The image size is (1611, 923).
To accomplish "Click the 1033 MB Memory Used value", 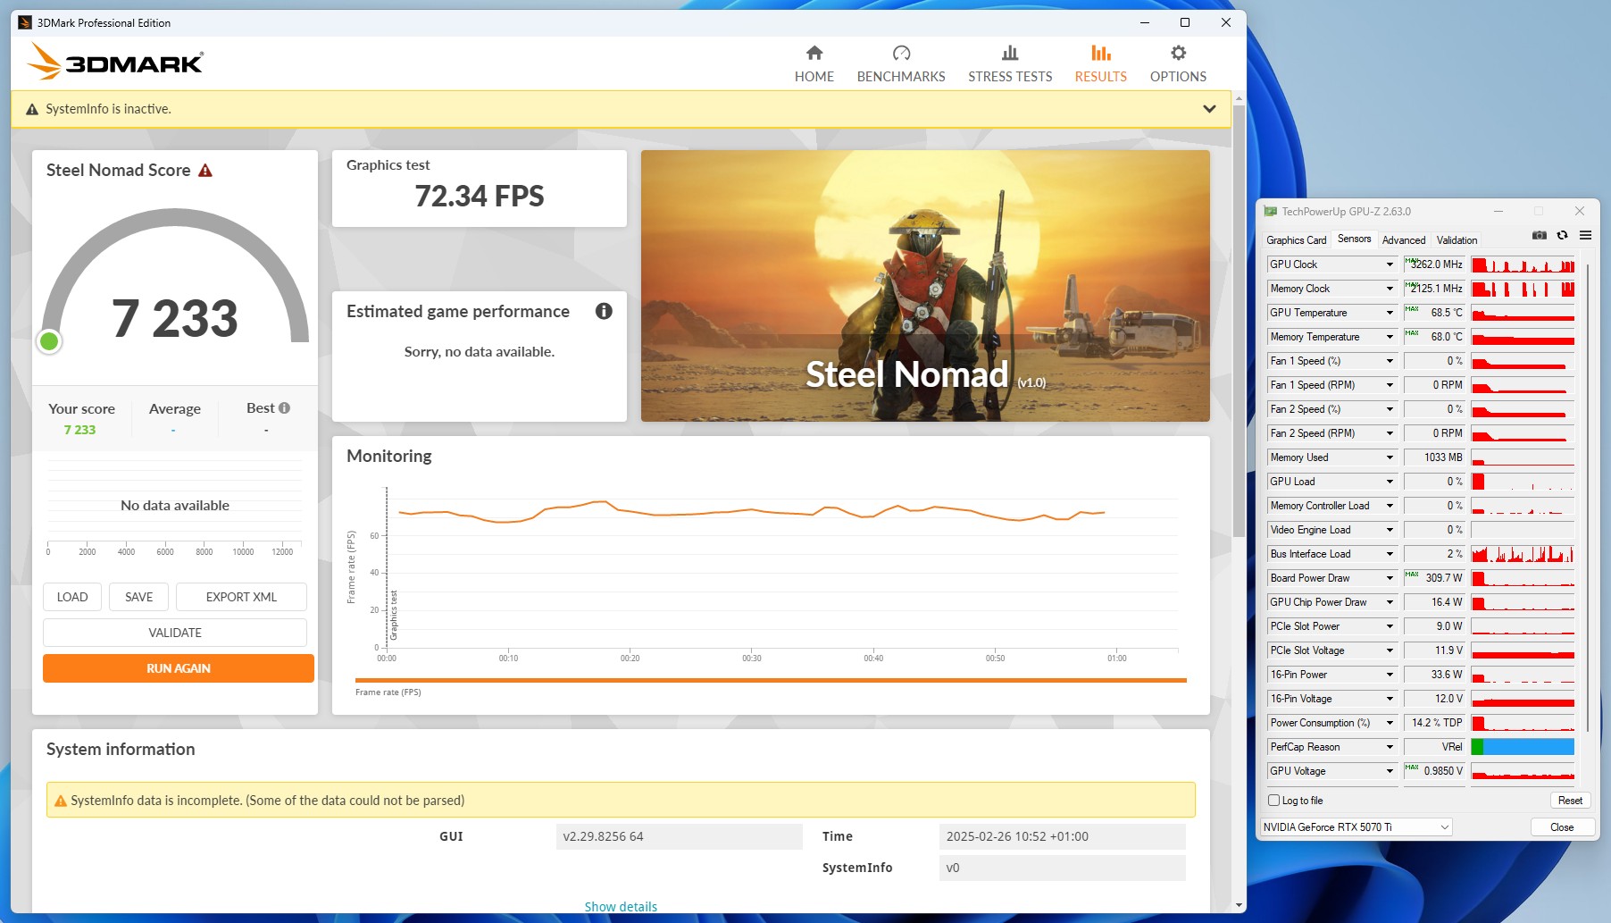I will 1434,457.
